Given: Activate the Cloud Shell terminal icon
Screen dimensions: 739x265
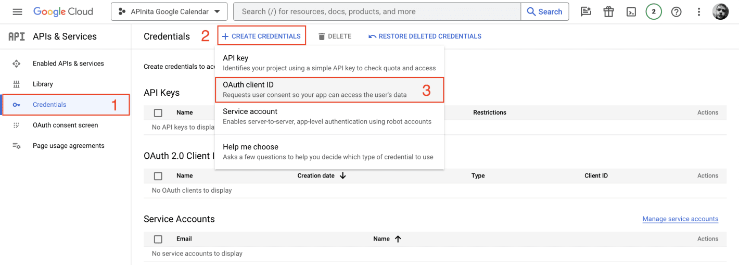Looking at the screenshot, I should click(x=631, y=11).
